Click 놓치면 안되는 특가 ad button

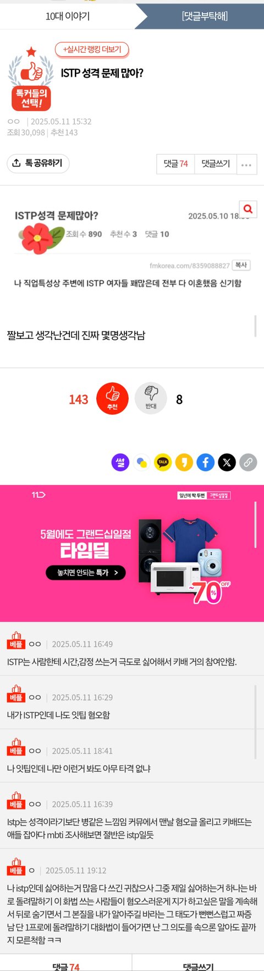[x=86, y=573]
